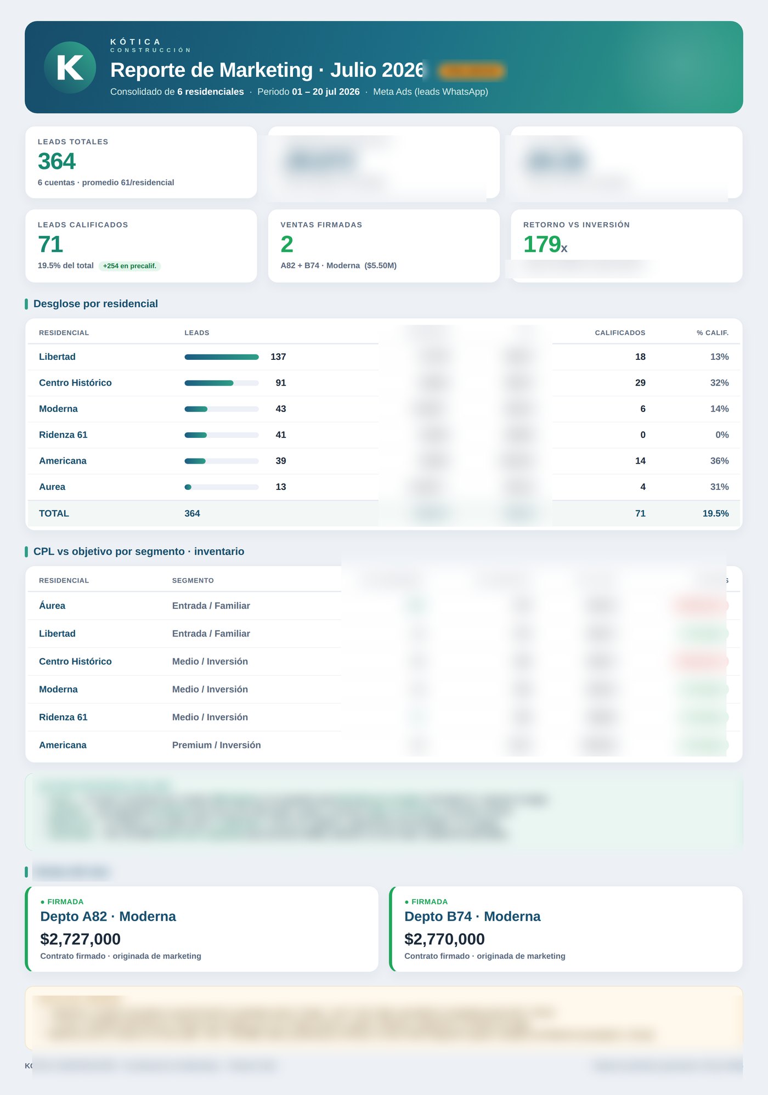Screen dimensions: 768x1095
Task: Click the Leads Calificados value 71
Action: [50, 244]
